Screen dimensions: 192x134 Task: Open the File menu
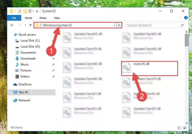click(x=14, y=18)
